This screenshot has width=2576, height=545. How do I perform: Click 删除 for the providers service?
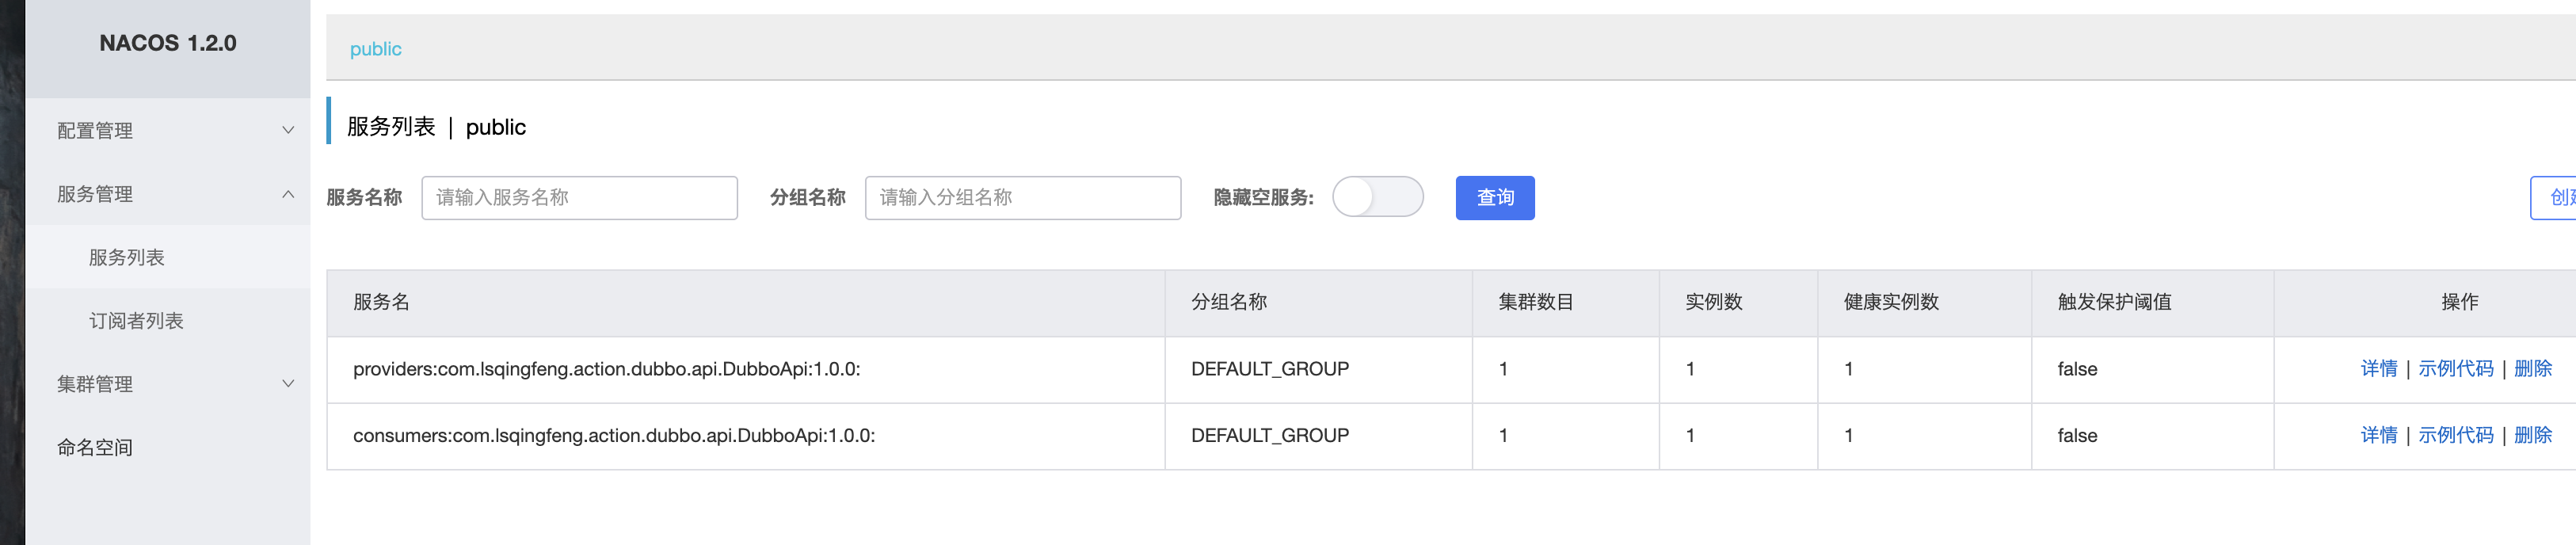pos(2532,369)
